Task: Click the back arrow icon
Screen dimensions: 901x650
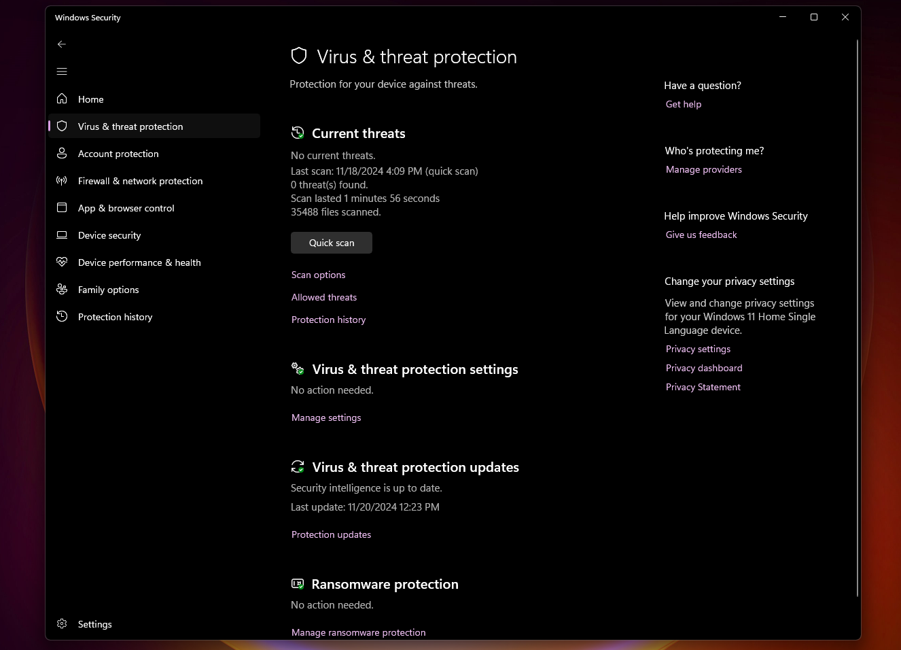Action: [x=62, y=44]
